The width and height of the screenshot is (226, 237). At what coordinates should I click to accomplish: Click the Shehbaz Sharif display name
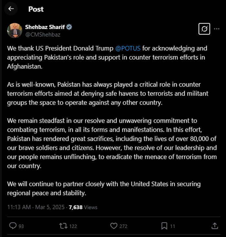coord(45,27)
